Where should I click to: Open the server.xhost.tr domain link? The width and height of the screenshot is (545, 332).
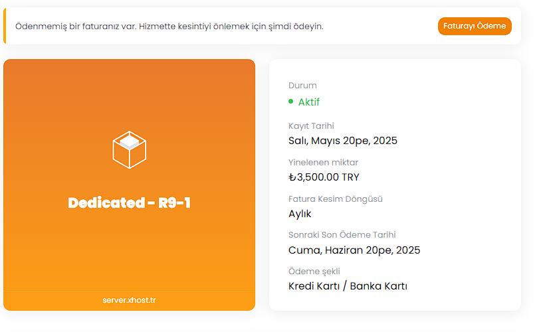[129, 300]
